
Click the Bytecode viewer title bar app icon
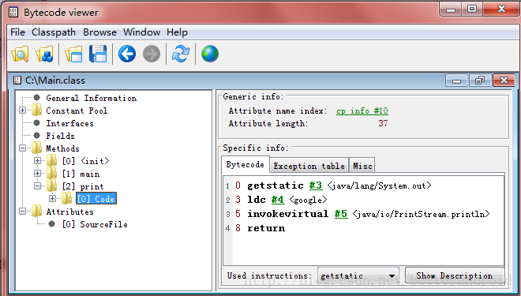click(13, 13)
